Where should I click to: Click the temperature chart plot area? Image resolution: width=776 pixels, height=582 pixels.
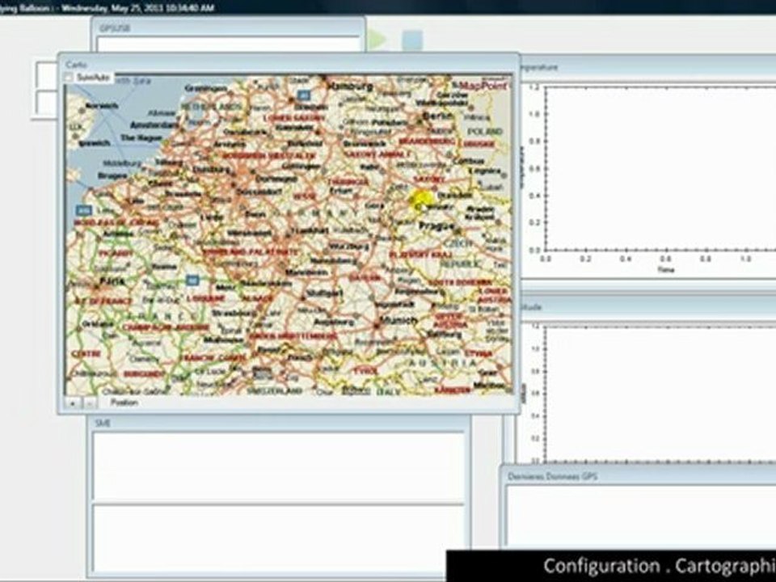click(x=660, y=169)
